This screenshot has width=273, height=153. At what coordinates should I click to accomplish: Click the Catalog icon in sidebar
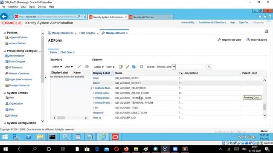coord(7,115)
